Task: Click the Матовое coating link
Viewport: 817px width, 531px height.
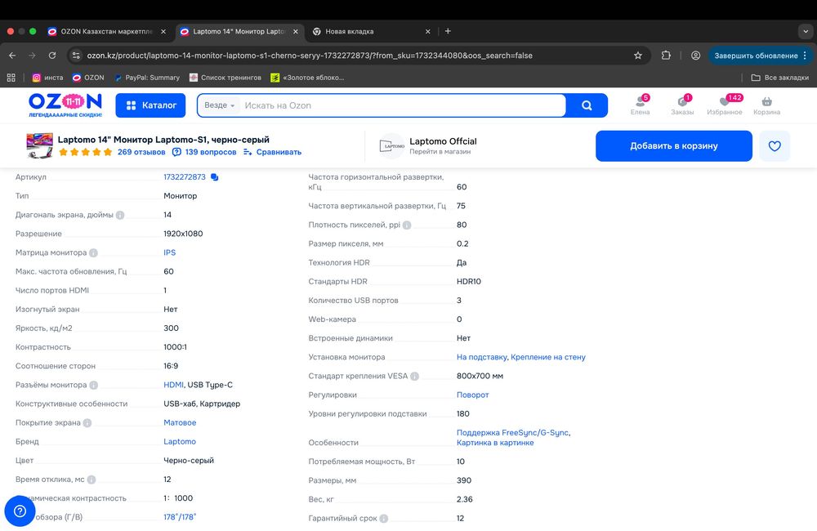Action: [180, 422]
